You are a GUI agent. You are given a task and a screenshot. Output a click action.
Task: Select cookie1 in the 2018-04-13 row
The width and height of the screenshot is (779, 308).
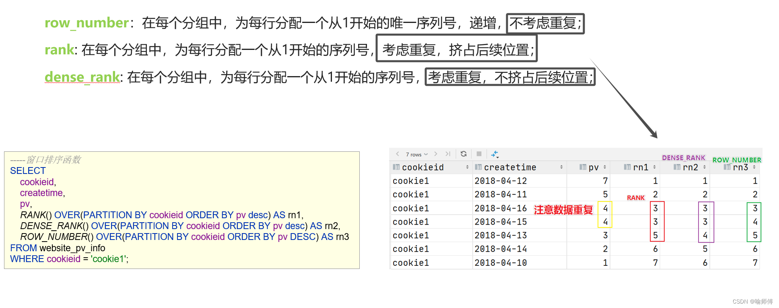(x=411, y=235)
